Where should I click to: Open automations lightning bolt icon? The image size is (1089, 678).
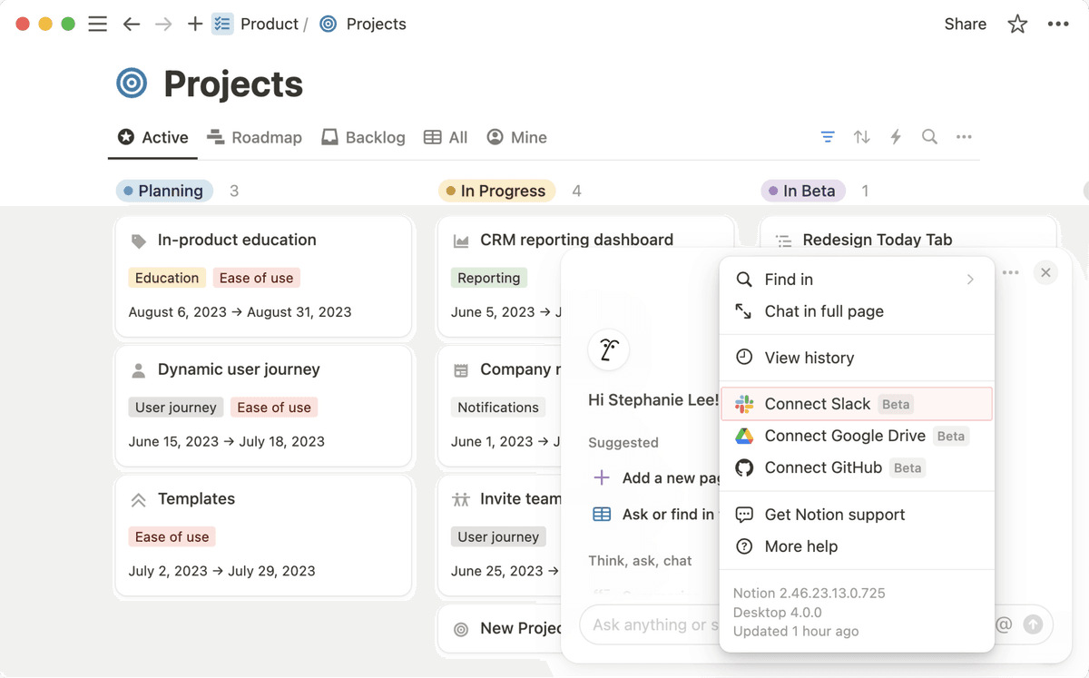point(896,137)
